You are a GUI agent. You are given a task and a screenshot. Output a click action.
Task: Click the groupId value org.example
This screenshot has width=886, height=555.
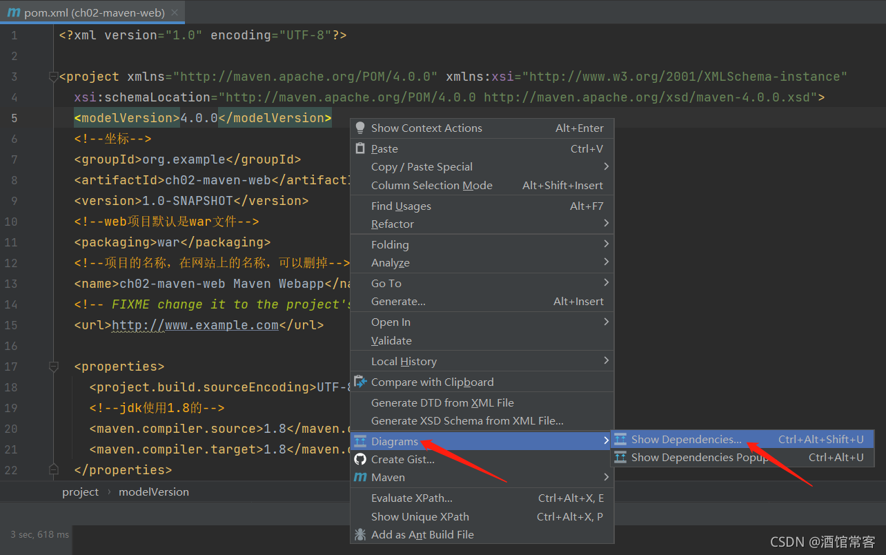point(184,159)
